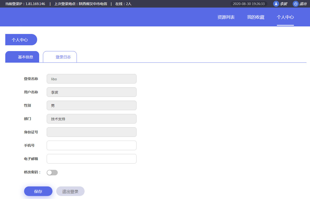Click the date and time display in header
The image size is (310, 199).
249,4
